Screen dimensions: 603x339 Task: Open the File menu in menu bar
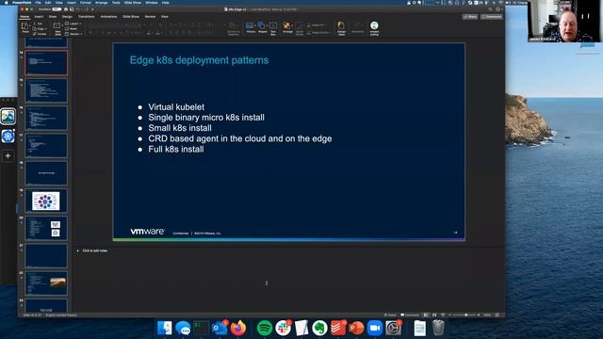(x=38, y=2)
